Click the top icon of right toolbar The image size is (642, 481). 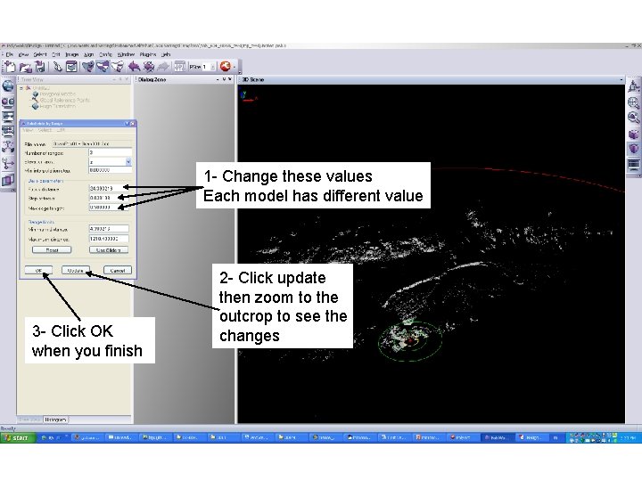coord(634,86)
